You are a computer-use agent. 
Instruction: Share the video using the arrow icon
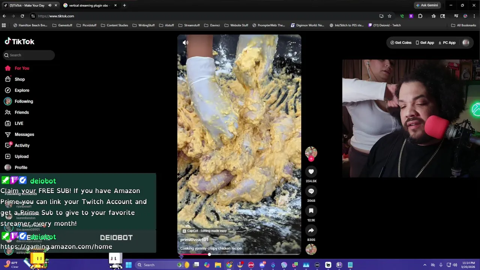311,230
